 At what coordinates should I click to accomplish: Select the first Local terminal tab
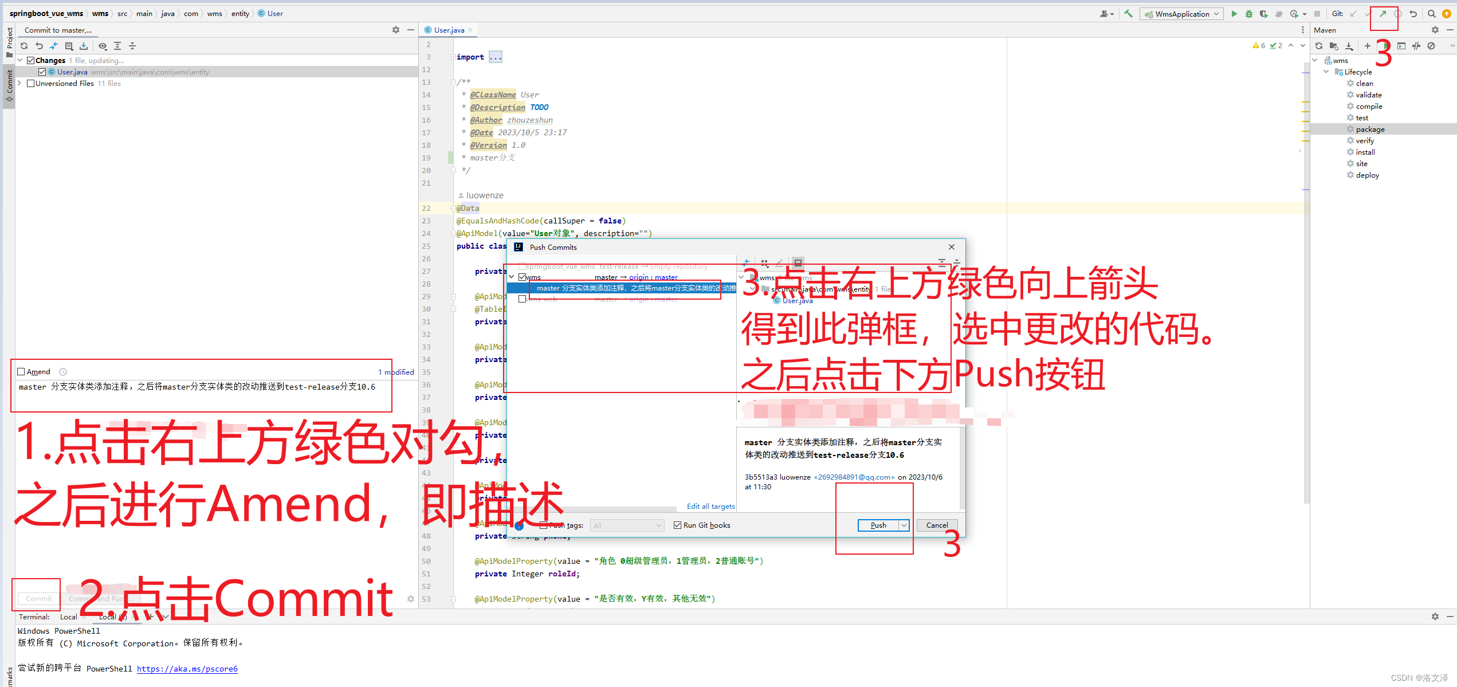coord(69,617)
